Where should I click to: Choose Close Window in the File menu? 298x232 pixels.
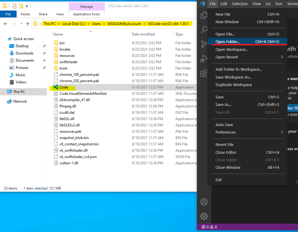247,167
